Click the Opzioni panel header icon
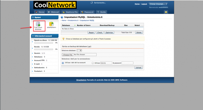Screen dimensions: 203x110 point(33,17)
